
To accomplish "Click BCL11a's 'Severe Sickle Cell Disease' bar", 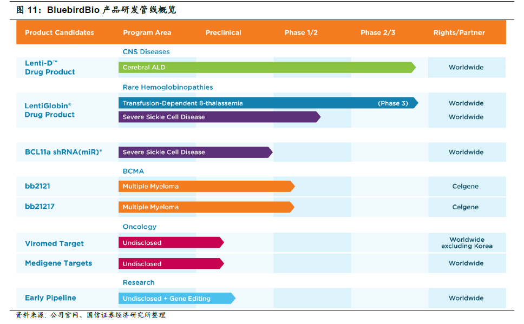I will pyautogui.click(x=195, y=153).
